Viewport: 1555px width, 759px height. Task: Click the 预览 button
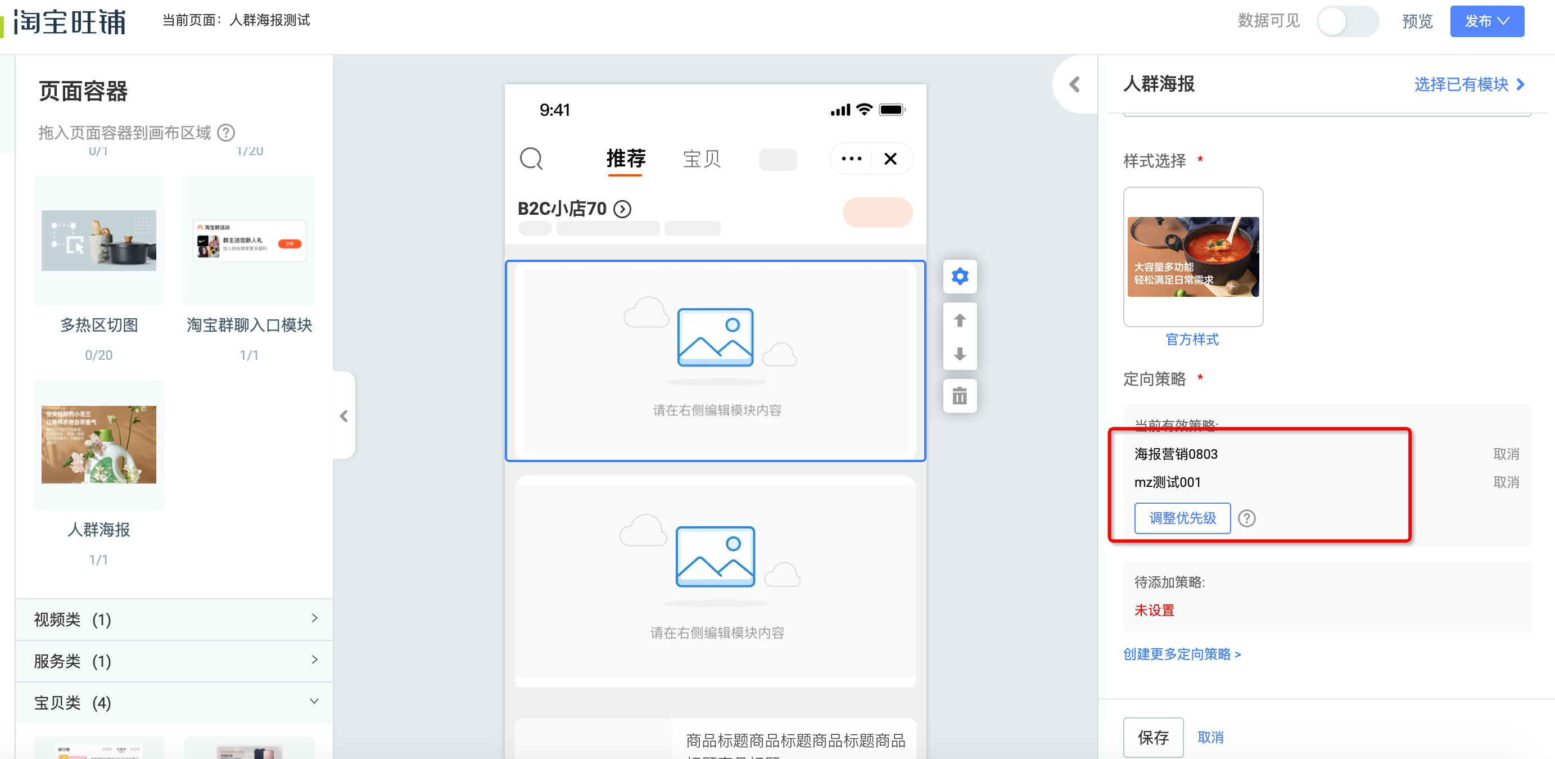(1417, 22)
